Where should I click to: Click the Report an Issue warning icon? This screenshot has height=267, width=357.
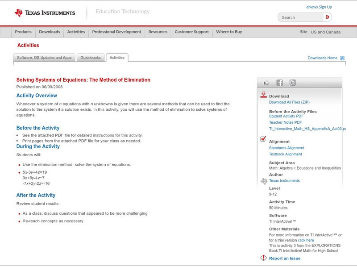(x=263, y=258)
